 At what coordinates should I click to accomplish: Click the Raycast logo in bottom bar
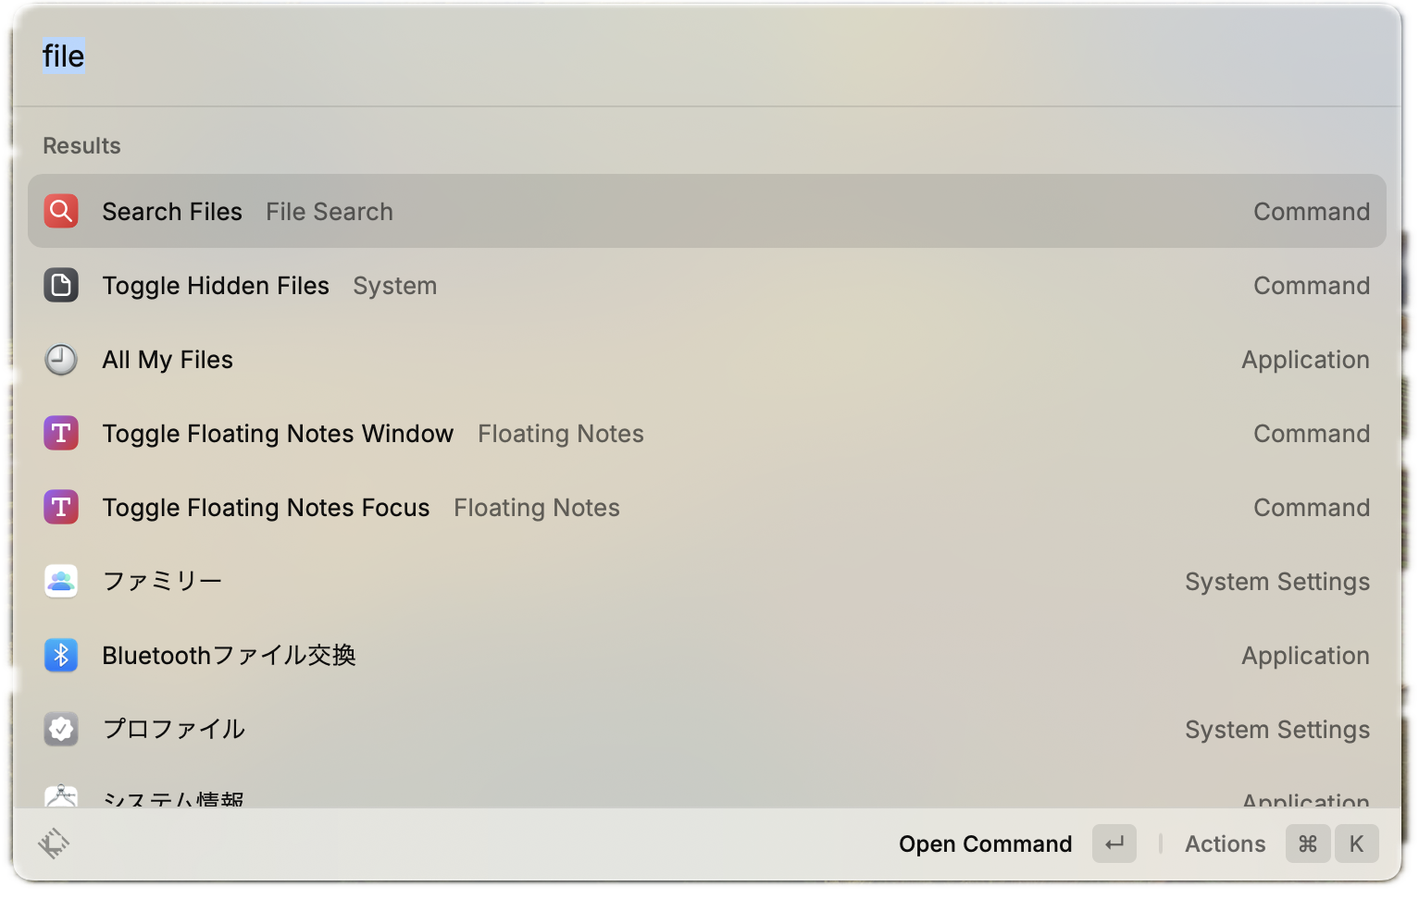click(54, 844)
